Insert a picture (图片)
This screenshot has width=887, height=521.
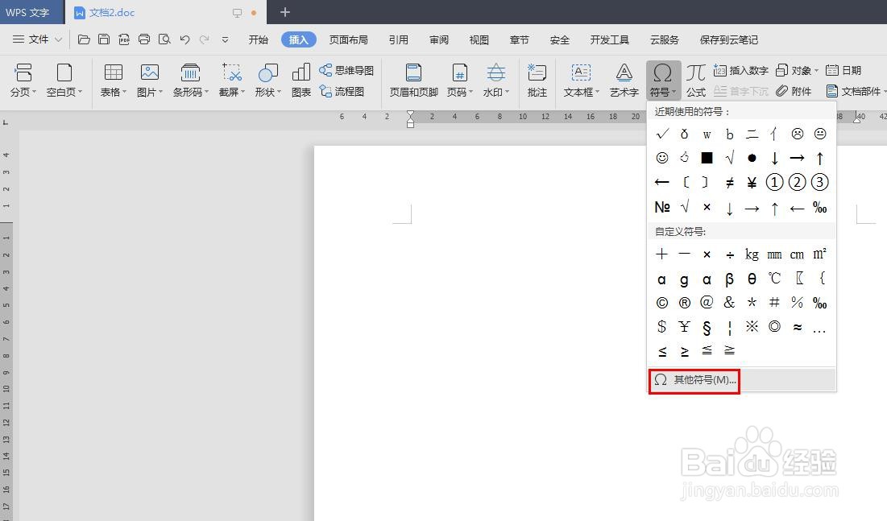pos(149,81)
